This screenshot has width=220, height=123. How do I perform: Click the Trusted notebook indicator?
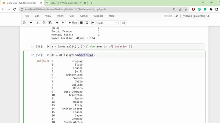point(168,16)
